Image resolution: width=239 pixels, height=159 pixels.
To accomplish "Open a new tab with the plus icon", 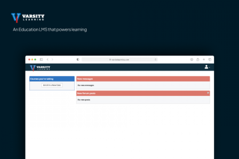I will (204, 59).
